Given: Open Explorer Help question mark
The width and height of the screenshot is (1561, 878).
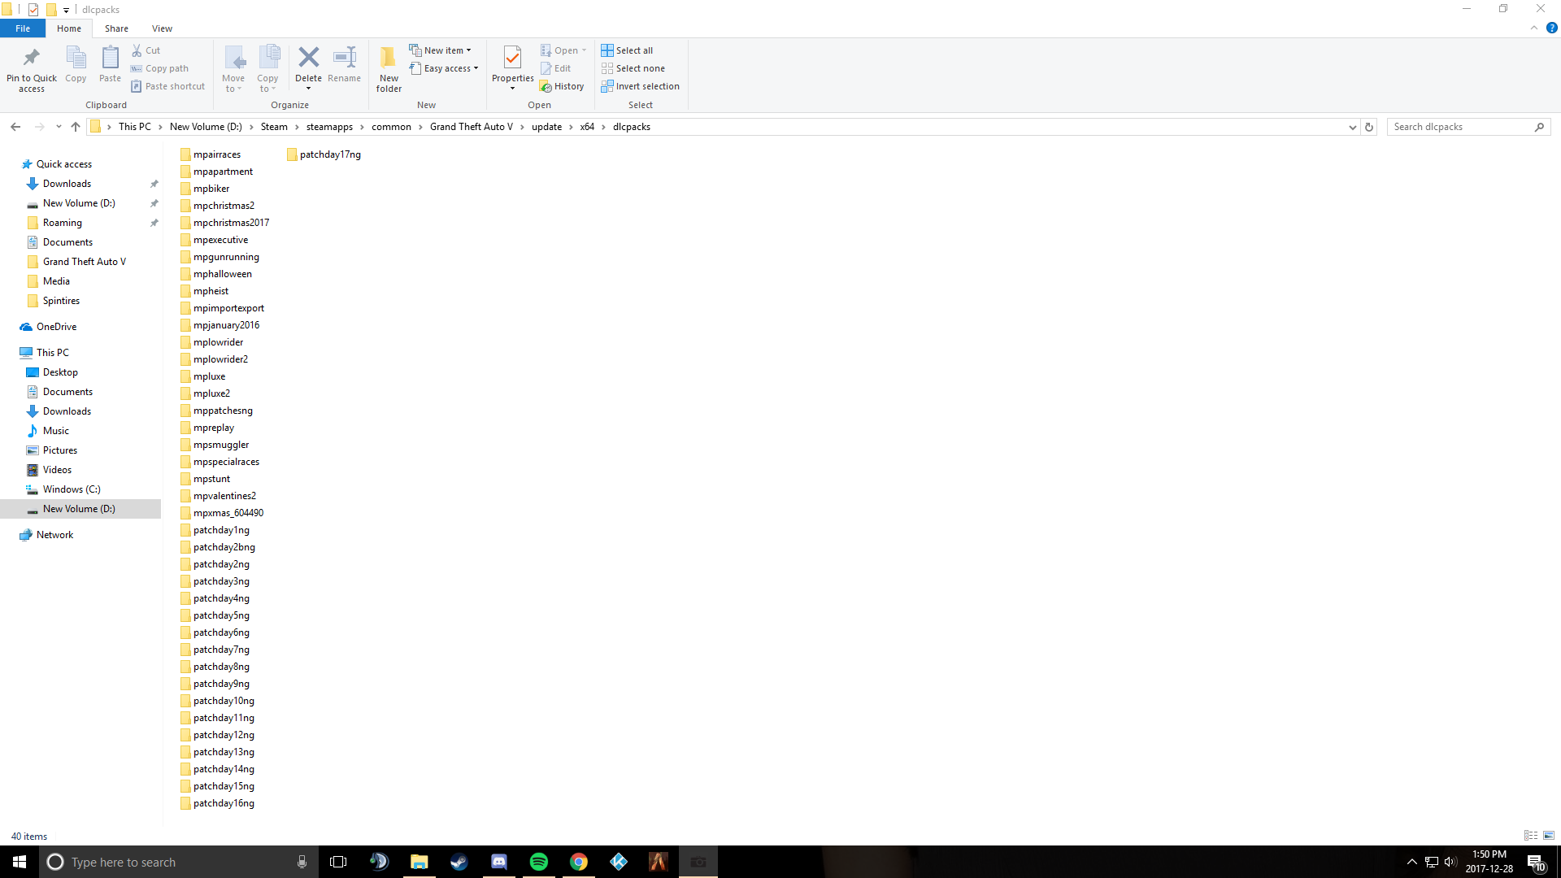Looking at the screenshot, I should point(1551,28).
